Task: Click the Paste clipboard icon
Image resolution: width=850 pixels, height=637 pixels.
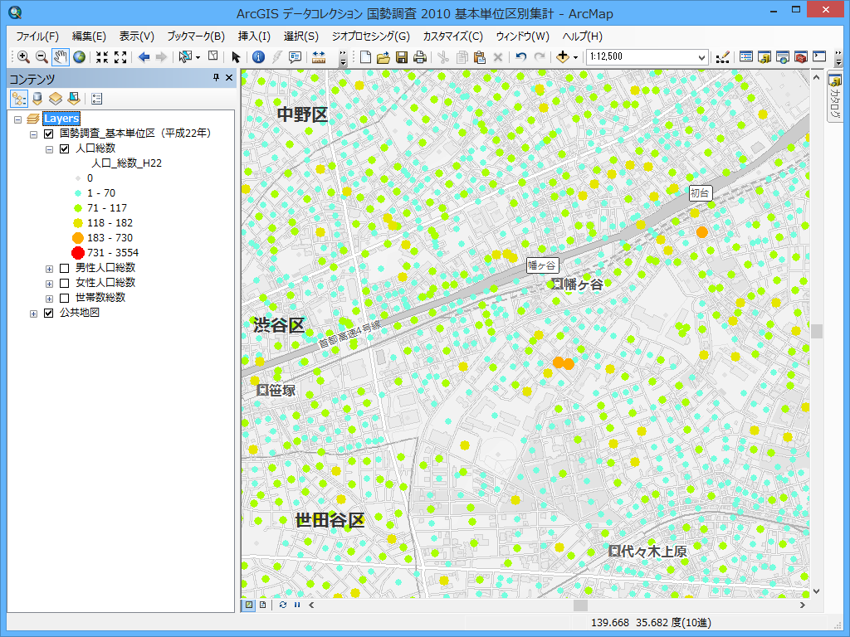Action: coord(479,57)
